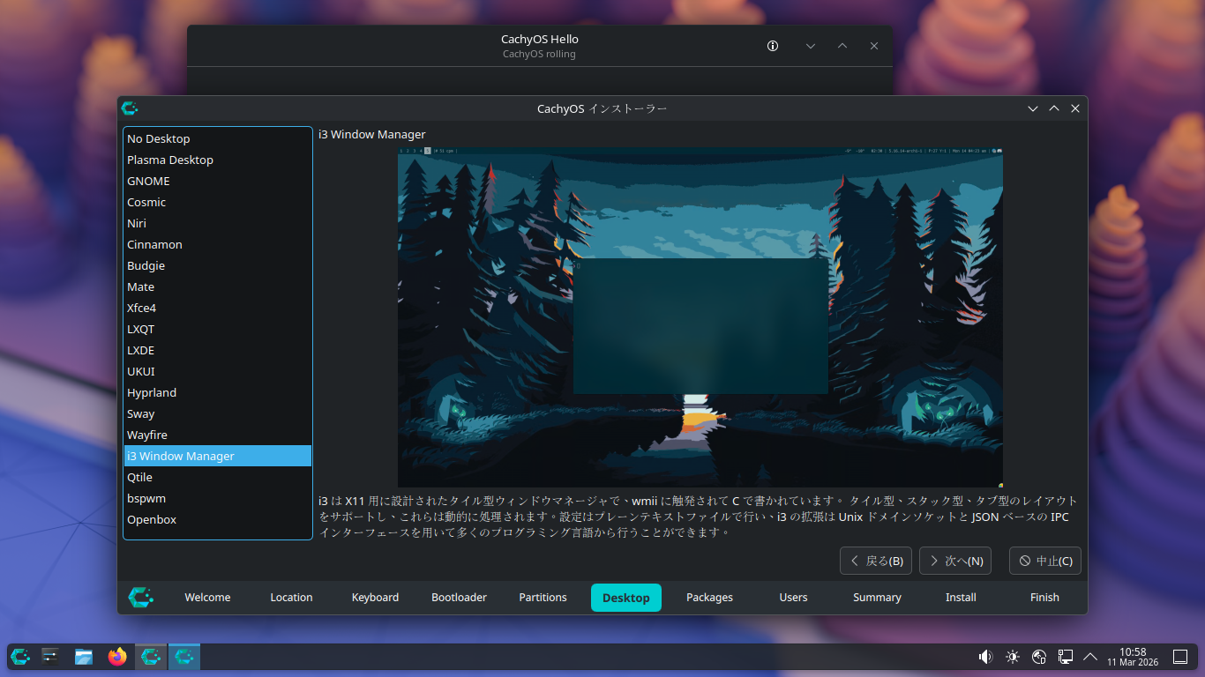Minimize the CachyOS Hello window
The image size is (1205, 677).
[811, 46]
